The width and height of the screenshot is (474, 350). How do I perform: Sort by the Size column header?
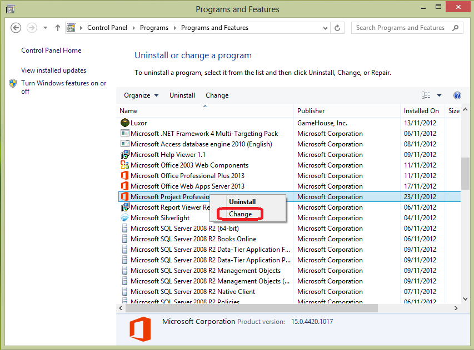tap(453, 111)
